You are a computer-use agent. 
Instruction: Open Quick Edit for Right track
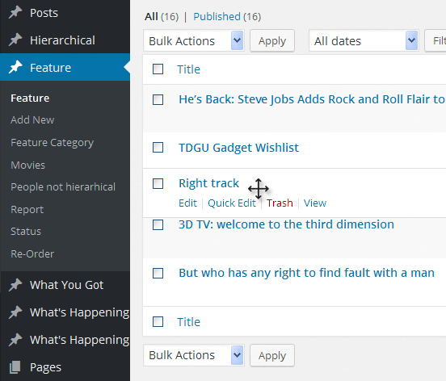pos(232,203)
